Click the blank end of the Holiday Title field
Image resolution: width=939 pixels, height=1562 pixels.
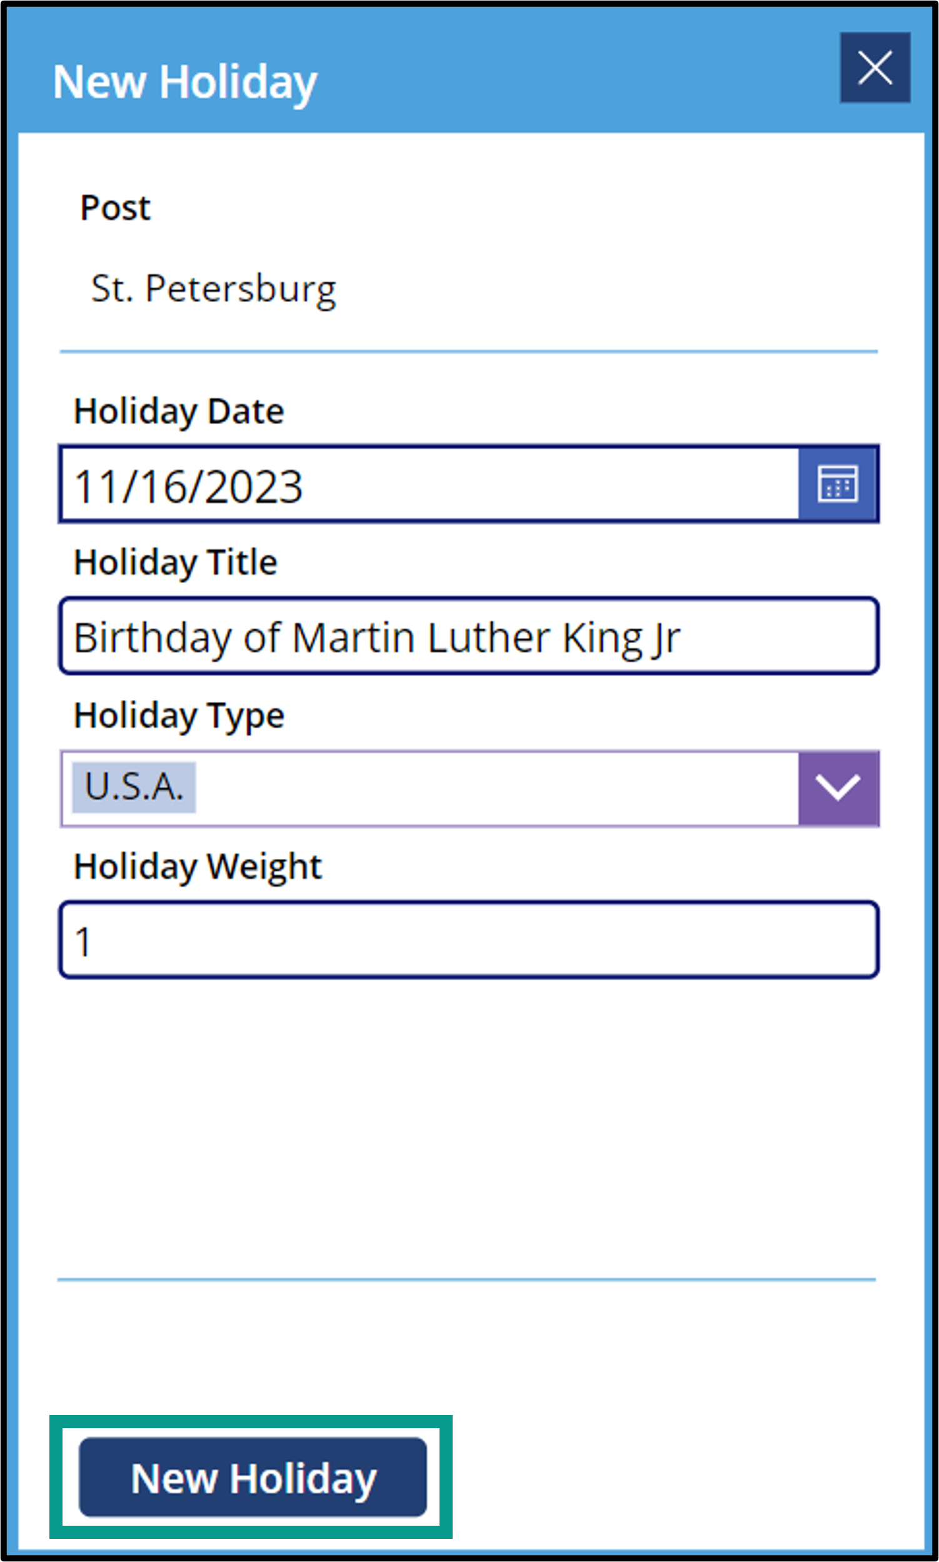coord(778,636)
